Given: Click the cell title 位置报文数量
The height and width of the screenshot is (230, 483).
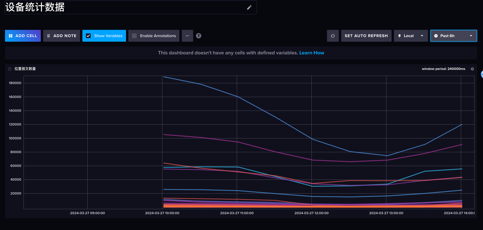Looking at the screenshot, I should coord(25,69).
